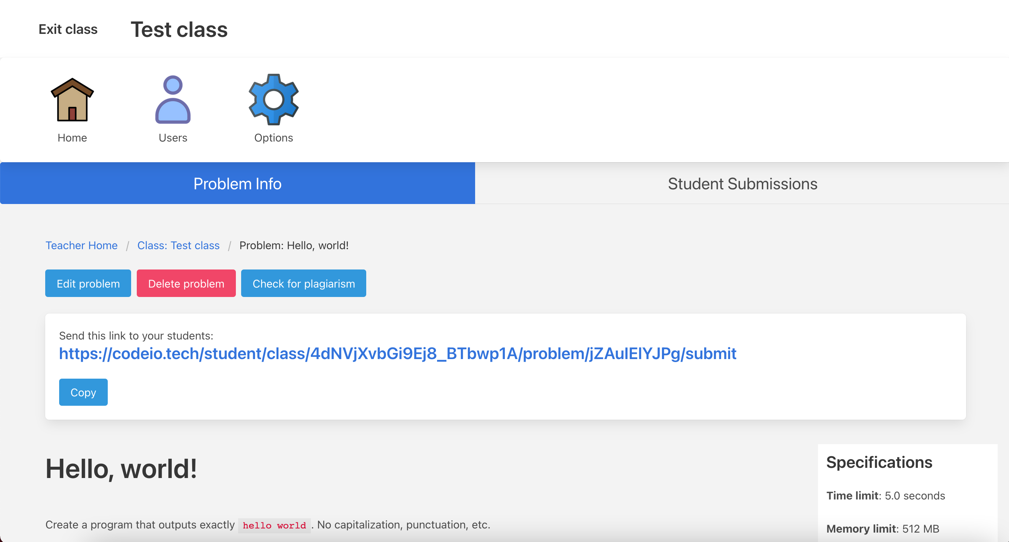Click the hello world code snippet

[x=274, y=525]
